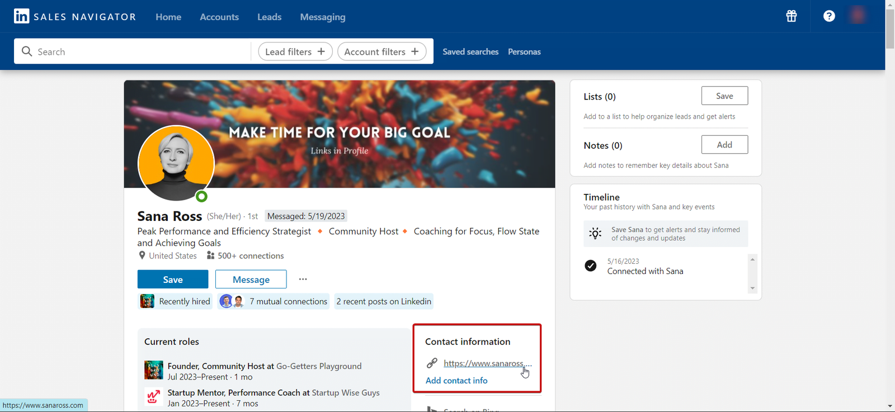Click the lightbulb icon in Timeline
The height and width of the screenshot is (412, 895).
point(596,234)
